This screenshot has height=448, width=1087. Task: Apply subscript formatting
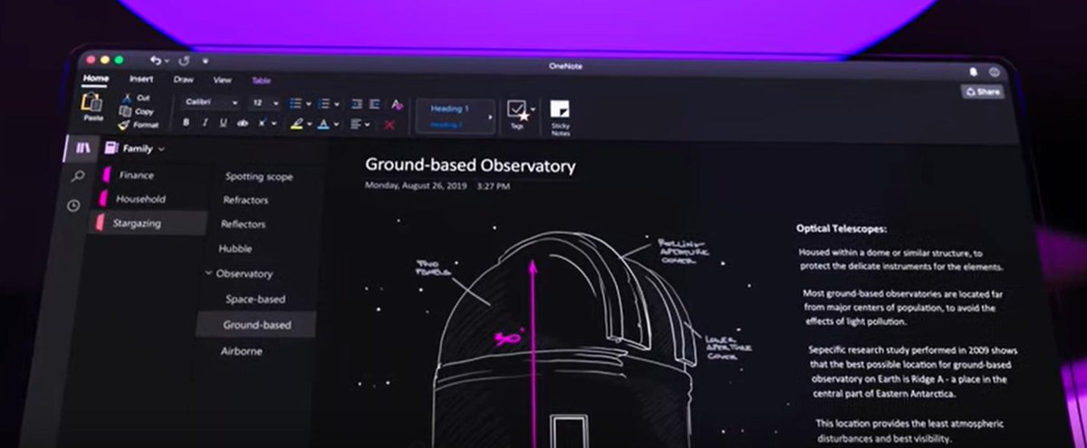pyautogui.click(x=263, y=123)
